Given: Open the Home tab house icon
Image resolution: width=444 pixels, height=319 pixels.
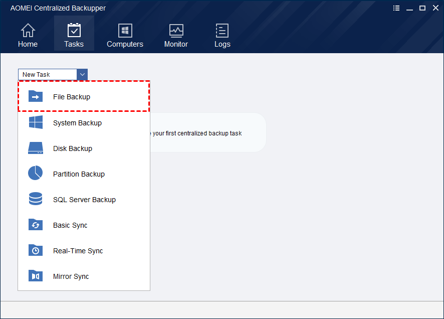Looking at the screenshot, I should pyautogui.click(x=28, y=30).
